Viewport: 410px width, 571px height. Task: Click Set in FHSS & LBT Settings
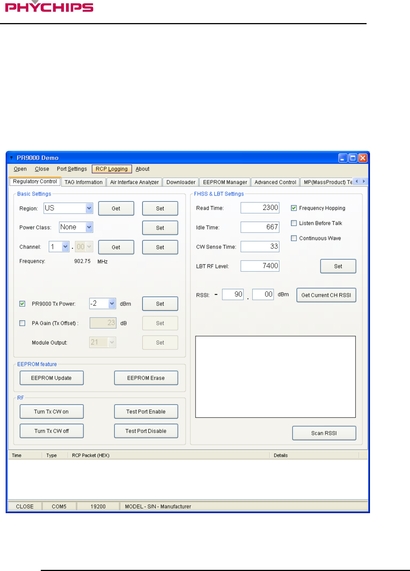(x=338, y=266)
